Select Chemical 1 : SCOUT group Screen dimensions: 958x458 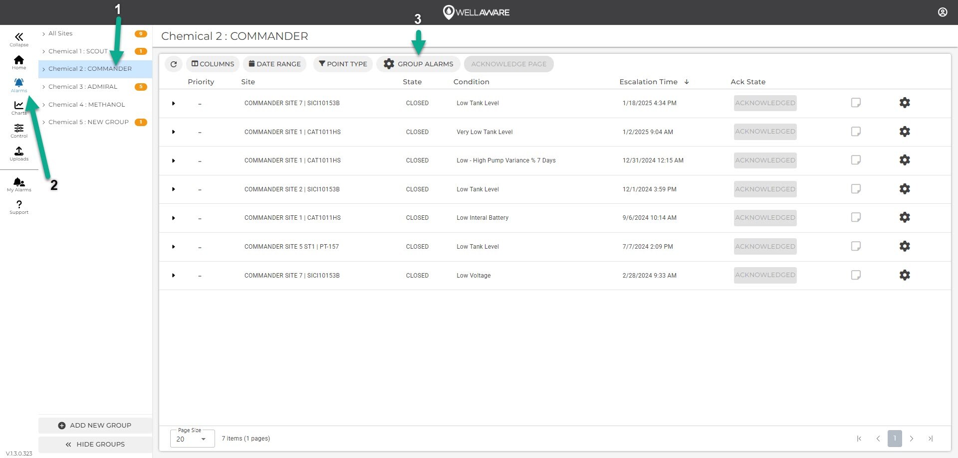pyautogui.click(x=95, y=51)
